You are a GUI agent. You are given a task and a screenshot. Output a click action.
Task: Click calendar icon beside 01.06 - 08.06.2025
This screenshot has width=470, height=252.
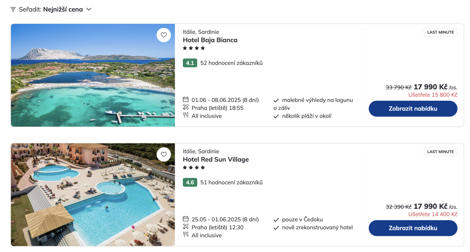tap(186, 100)
